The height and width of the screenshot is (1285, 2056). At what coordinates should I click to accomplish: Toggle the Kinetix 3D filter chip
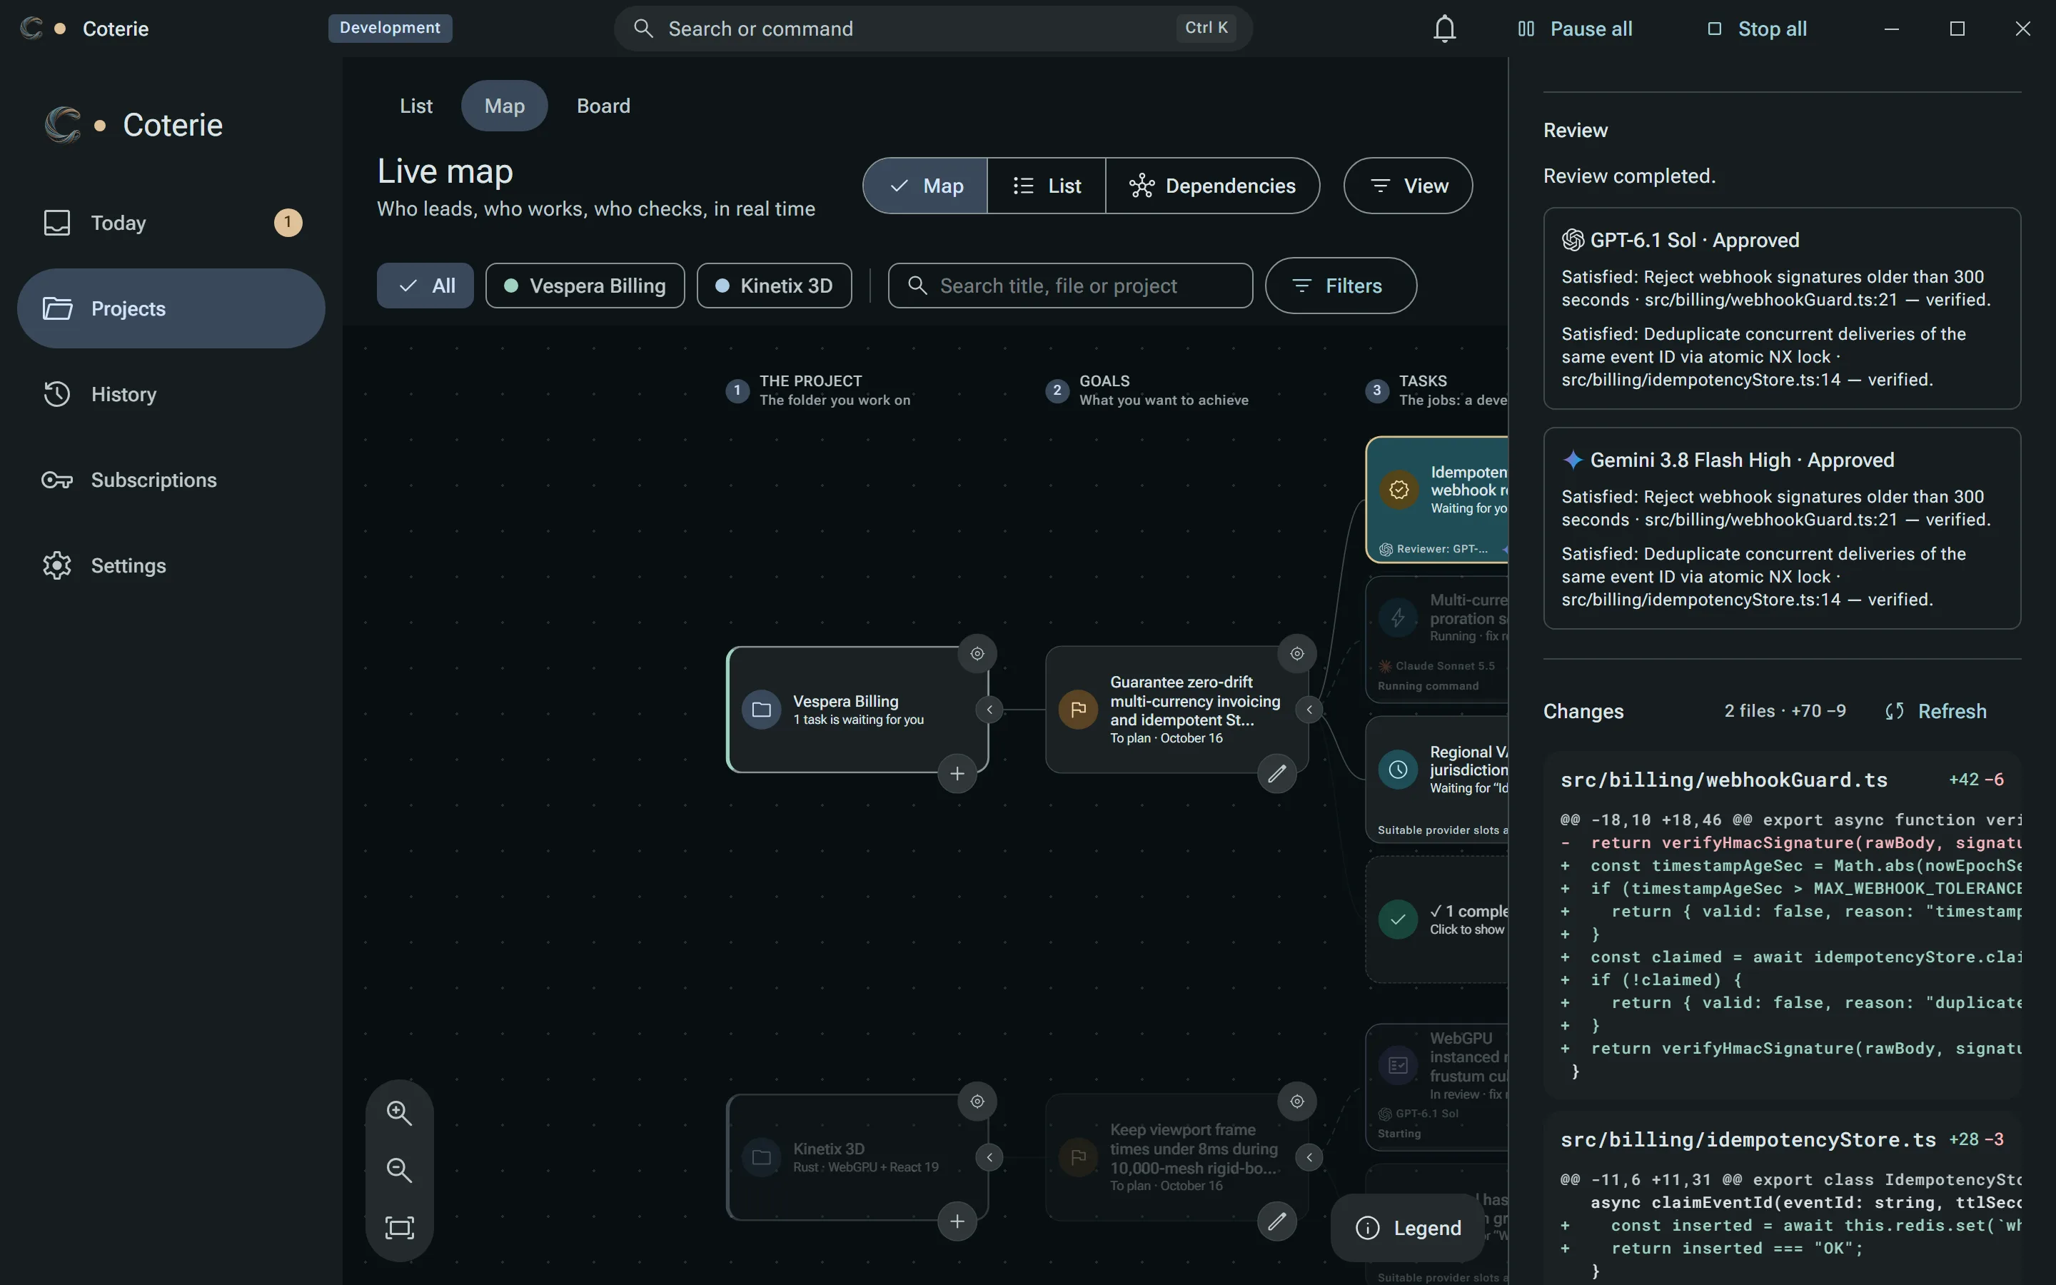click(x=774, y=286)
